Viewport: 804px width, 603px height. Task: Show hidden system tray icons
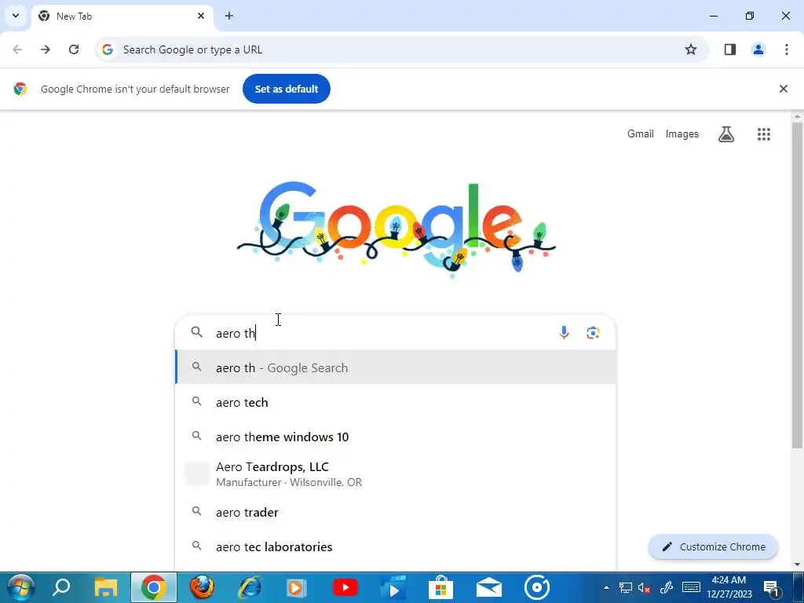607,587
